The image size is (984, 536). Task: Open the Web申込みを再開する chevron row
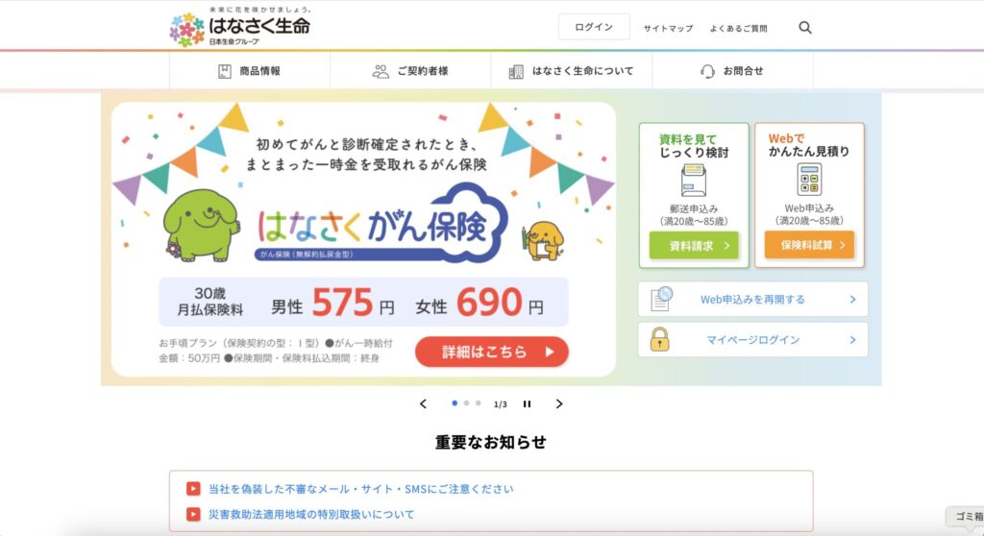[x=753, y=300]
